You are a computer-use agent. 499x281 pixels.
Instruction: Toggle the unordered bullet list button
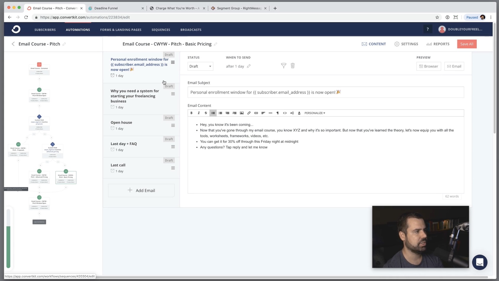(x=213, y=113)
